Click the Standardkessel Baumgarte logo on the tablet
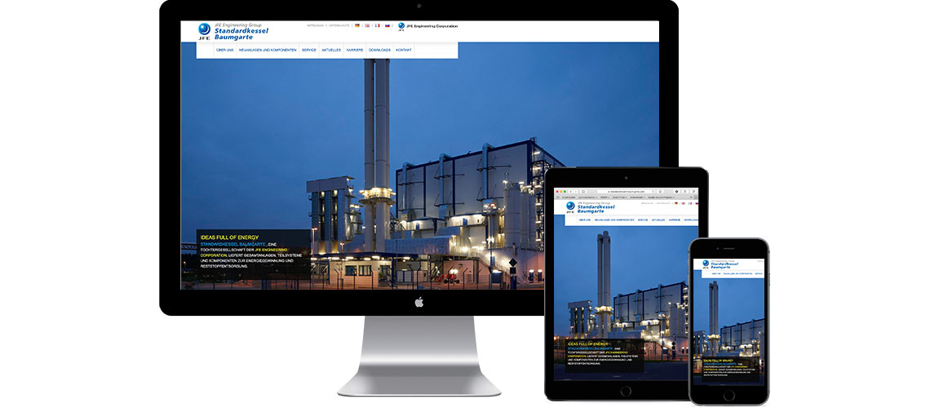Viewport: 930px width, 408px height. (x=590, y=207)
